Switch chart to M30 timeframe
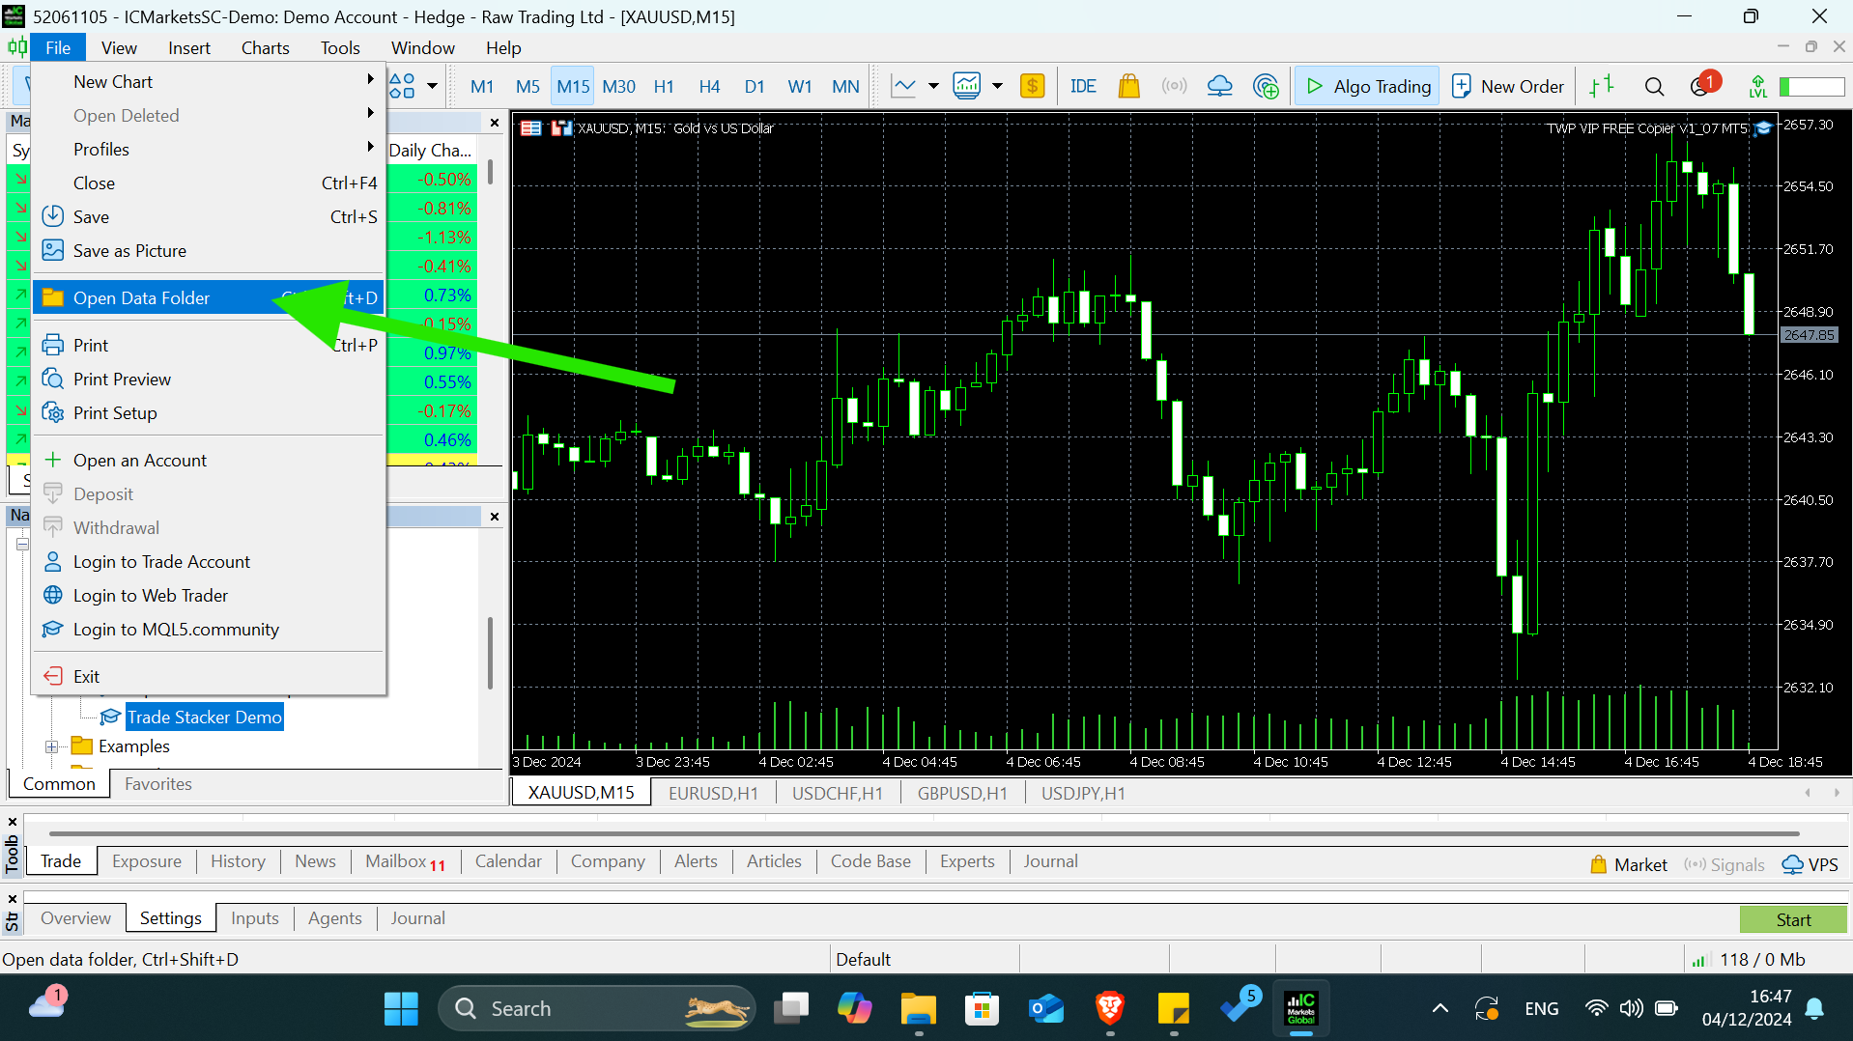The image size is (1853, 1041). [x=618, y=86]
